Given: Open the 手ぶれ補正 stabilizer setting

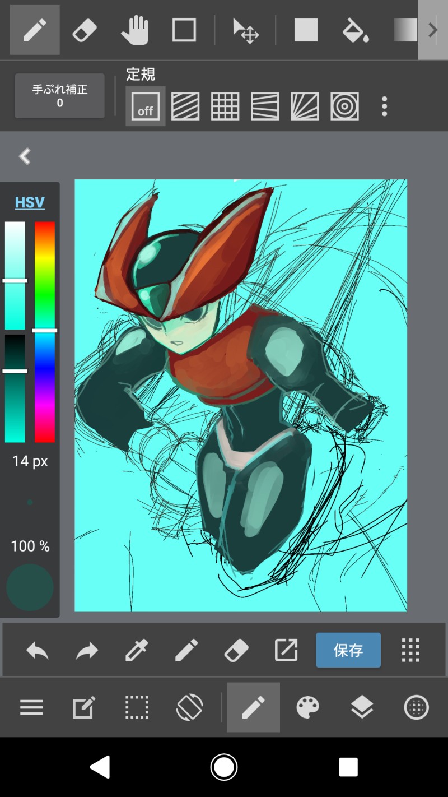Looking at the screenshot, I should coord(60,96).
